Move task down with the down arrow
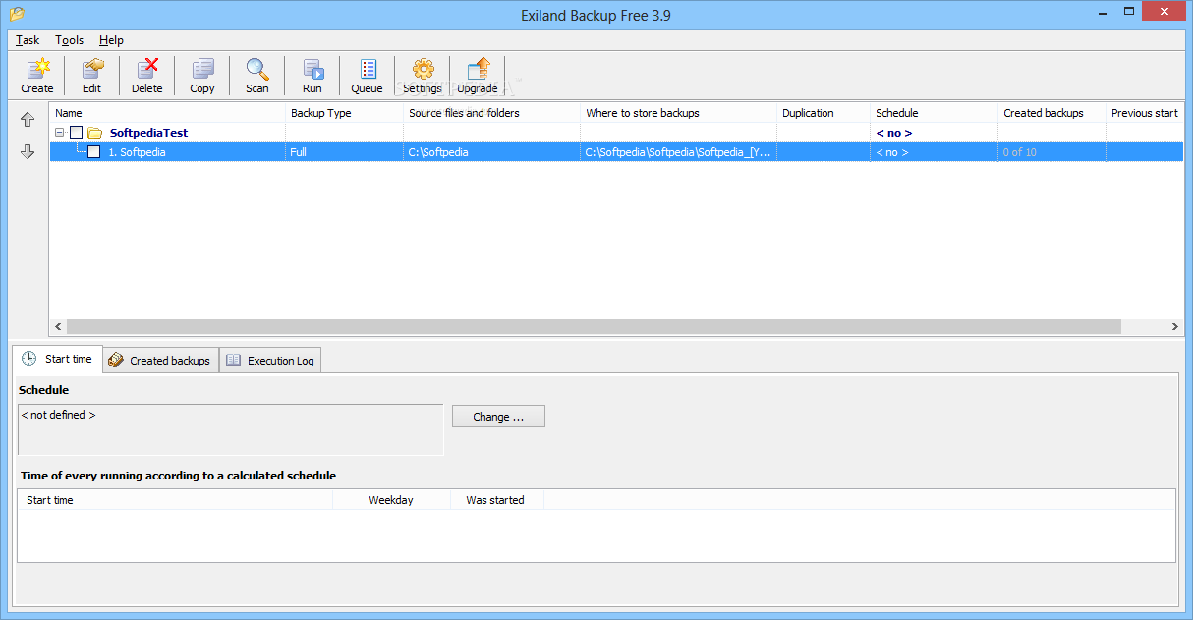The height and width of the screenshot is (620, 1193). pyautogui.click(x=28, y=152)
